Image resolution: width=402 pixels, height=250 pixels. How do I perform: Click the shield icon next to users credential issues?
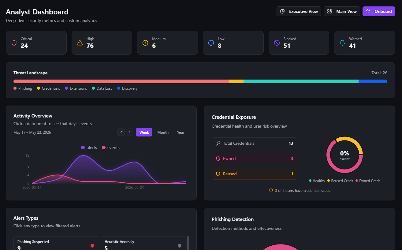click(271, 190)
